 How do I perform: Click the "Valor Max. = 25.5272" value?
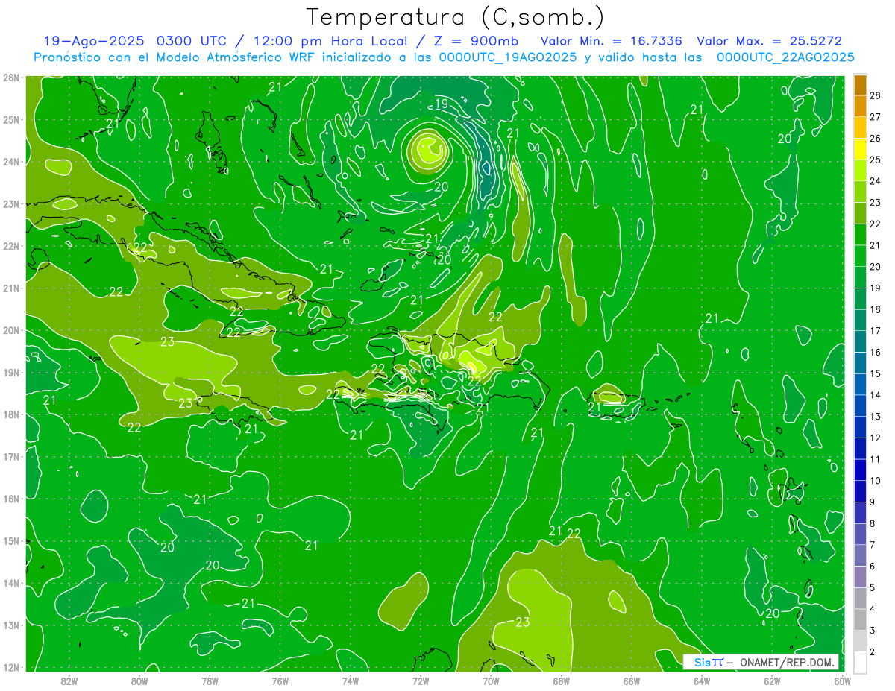769,41
